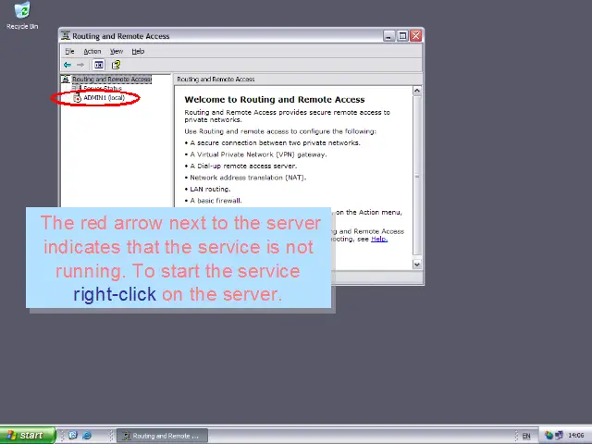The width and height of the screenshot is (592, 444).
Task: Click the scroll down arrow in details pane
Action: tap(417, 265)
